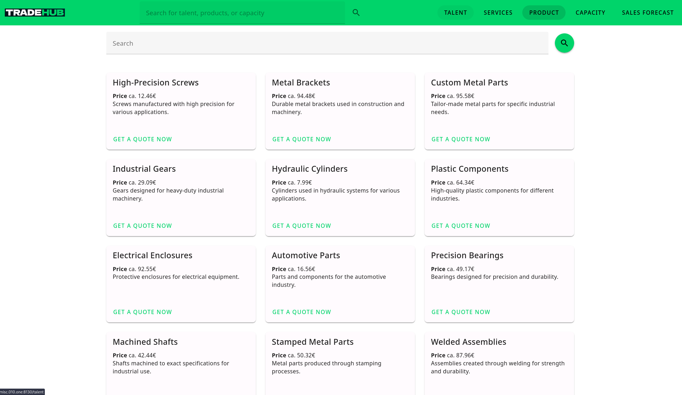Click the product Search input box
This screenshot has width=682, height=395.
pyautogui.click(x=327, y=43)
